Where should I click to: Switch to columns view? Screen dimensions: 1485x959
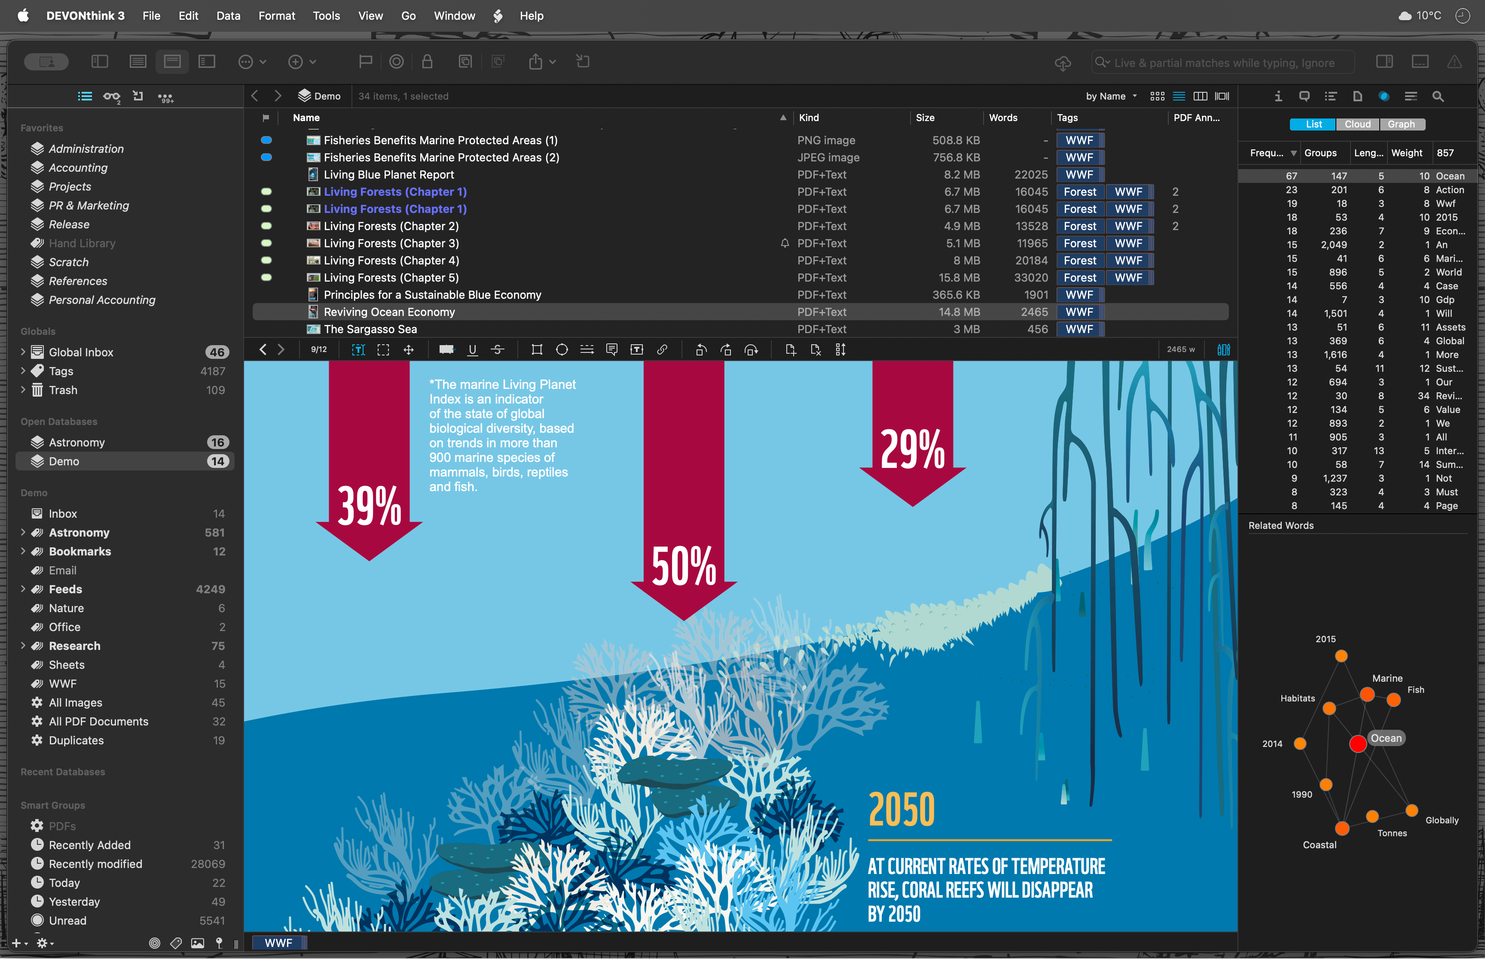click(1200, 97)
